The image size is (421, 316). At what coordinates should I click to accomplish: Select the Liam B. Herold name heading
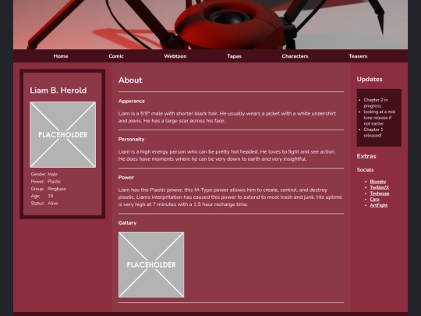tap(58, 91)
